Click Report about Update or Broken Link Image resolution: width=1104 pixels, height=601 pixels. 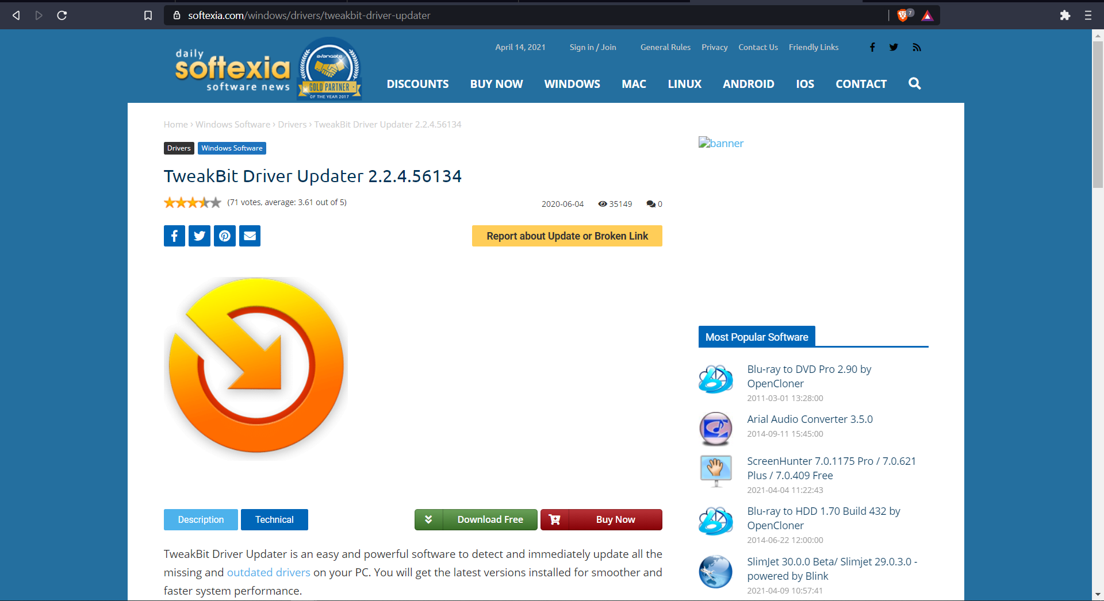(x=567, y=236)
